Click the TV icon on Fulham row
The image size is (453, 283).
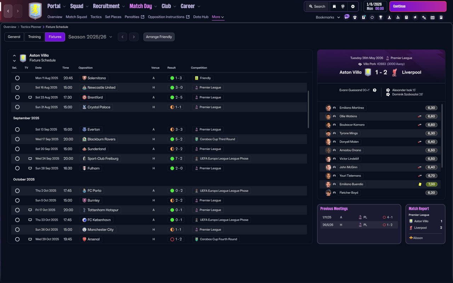coord(30,168)
